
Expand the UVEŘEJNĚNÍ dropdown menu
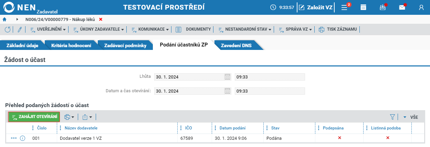tap(48, 29)
